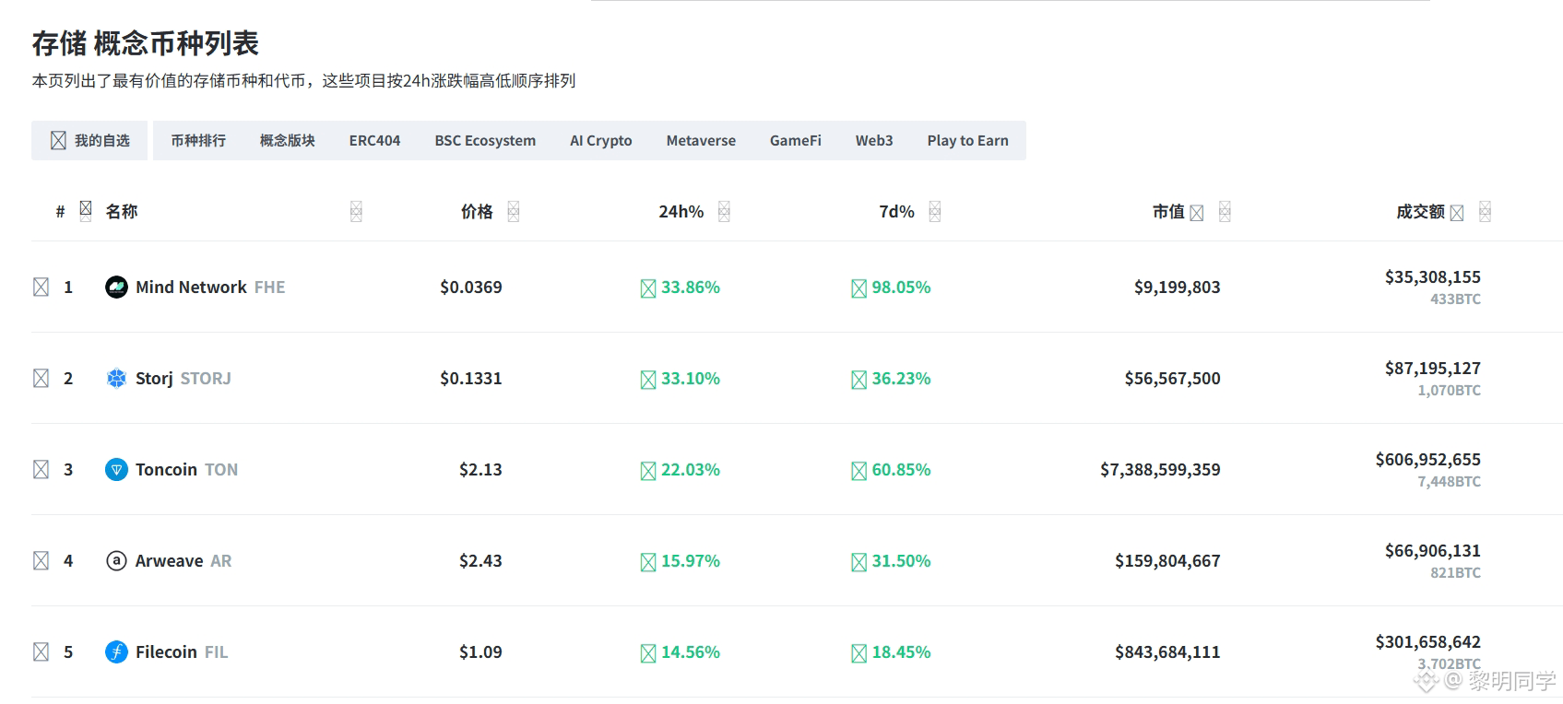This screenshot has width=1563, height=704.
Task: Open the Arweave AR coin link
Action: click(x=184, y=561)
